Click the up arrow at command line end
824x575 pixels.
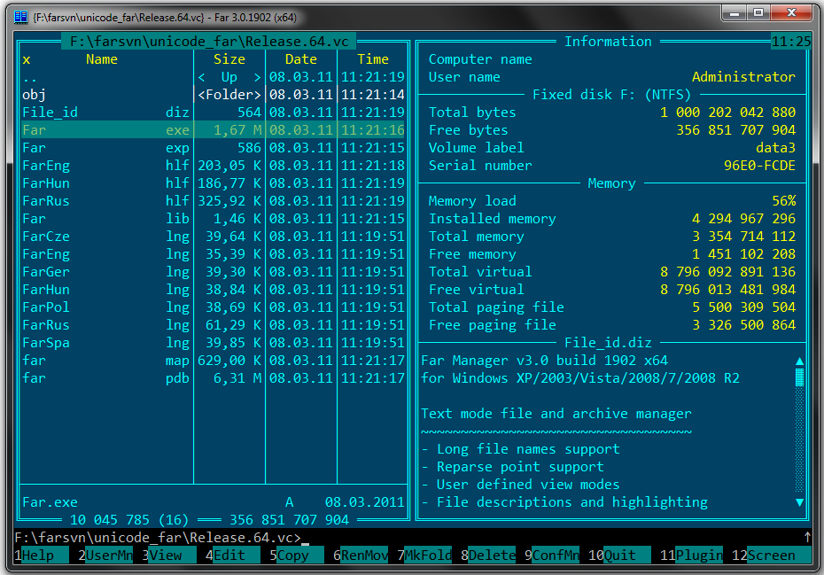[x=806, y=537]
